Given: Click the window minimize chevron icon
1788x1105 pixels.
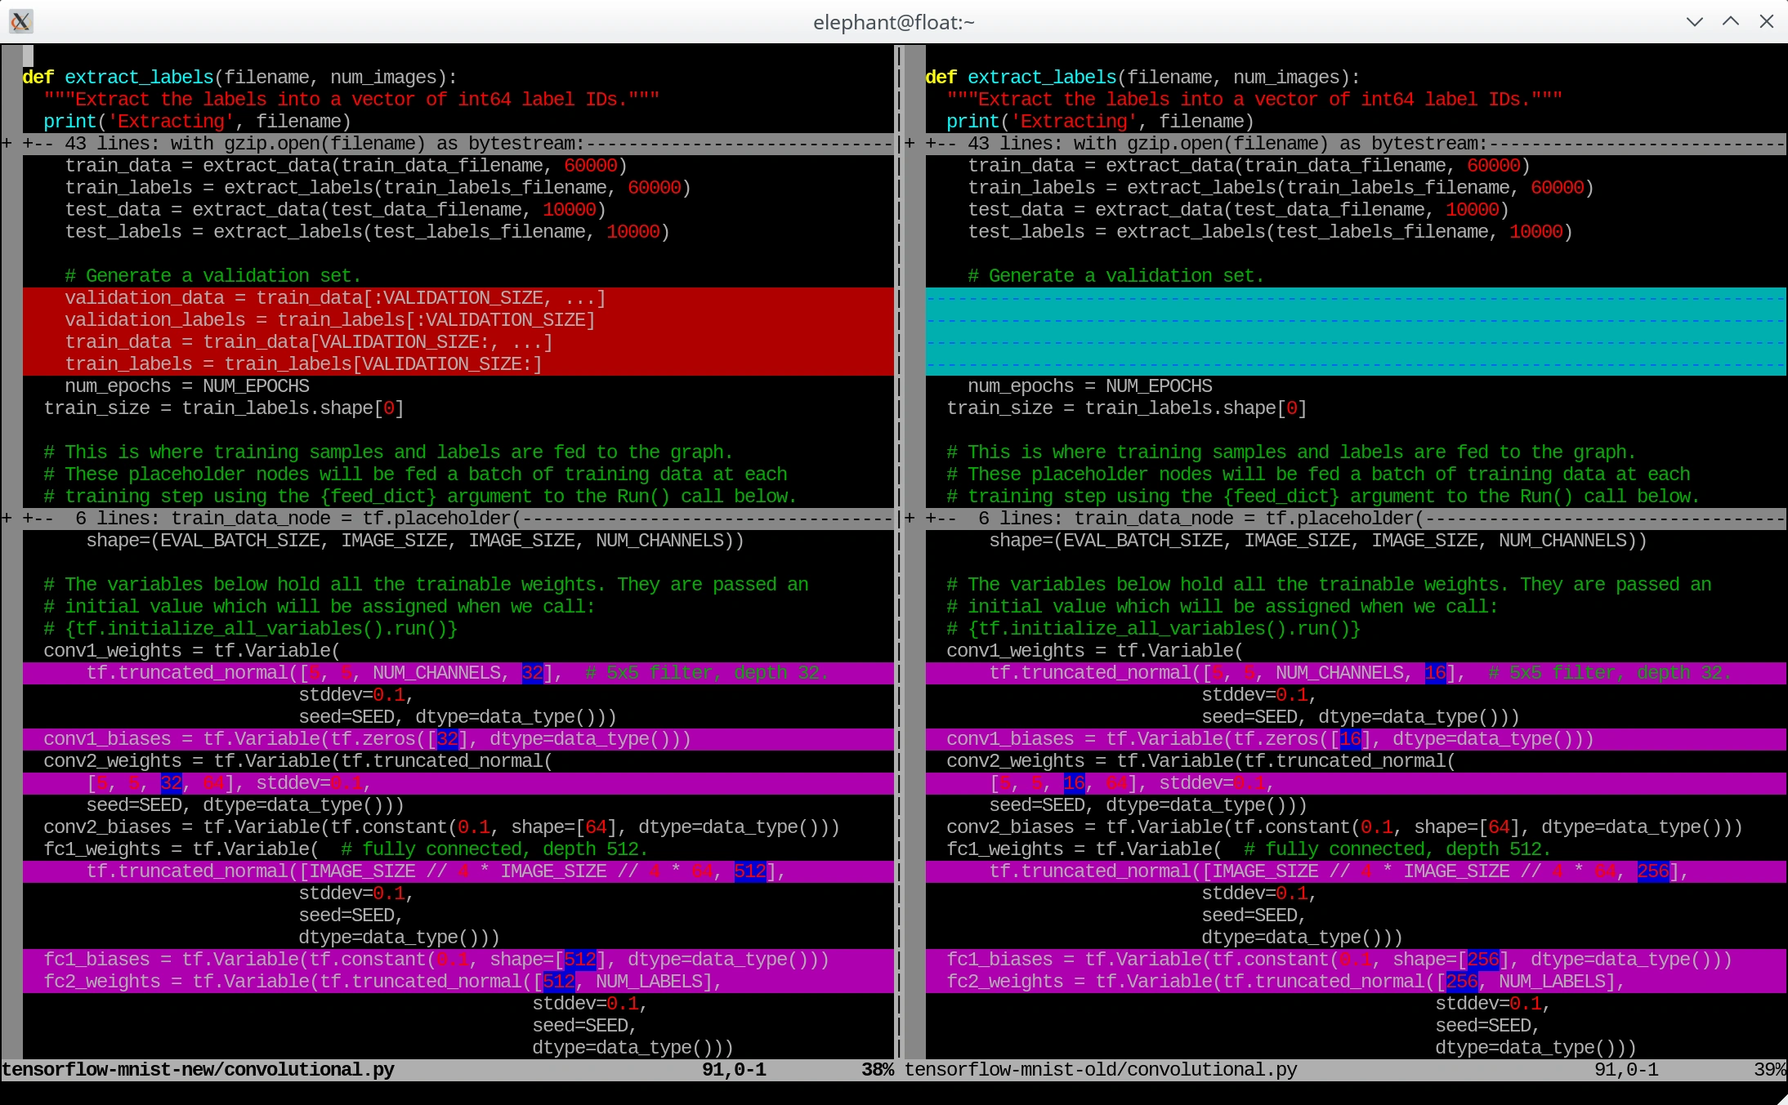Looking at the screenshot, I should click(1695, 22).
